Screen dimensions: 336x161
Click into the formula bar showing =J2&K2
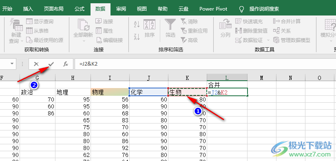(x=205, y=64)
